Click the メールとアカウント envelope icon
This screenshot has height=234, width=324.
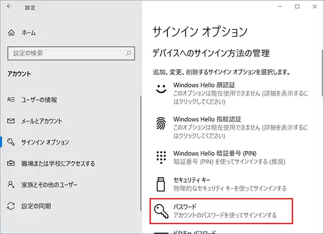point(11,121)
